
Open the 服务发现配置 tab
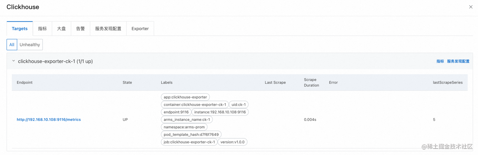click(108, 29)
